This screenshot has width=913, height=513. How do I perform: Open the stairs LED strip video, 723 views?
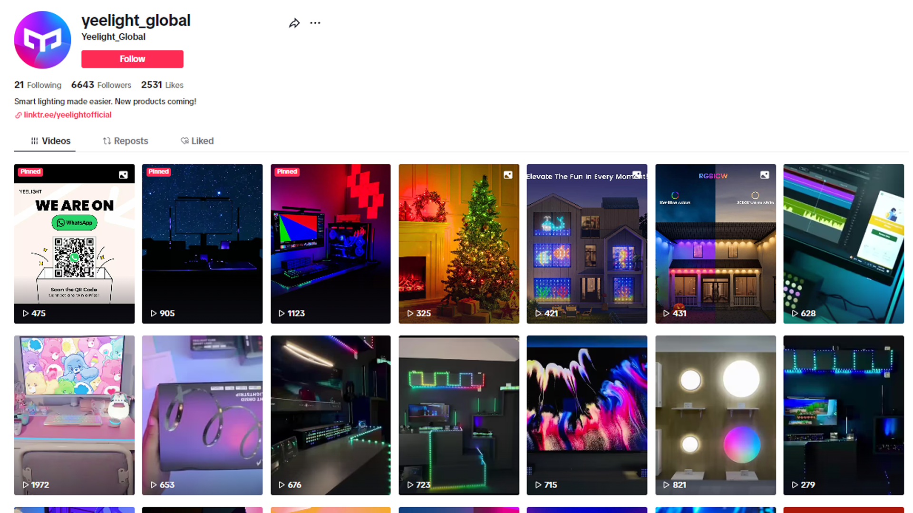pos(459,415)
